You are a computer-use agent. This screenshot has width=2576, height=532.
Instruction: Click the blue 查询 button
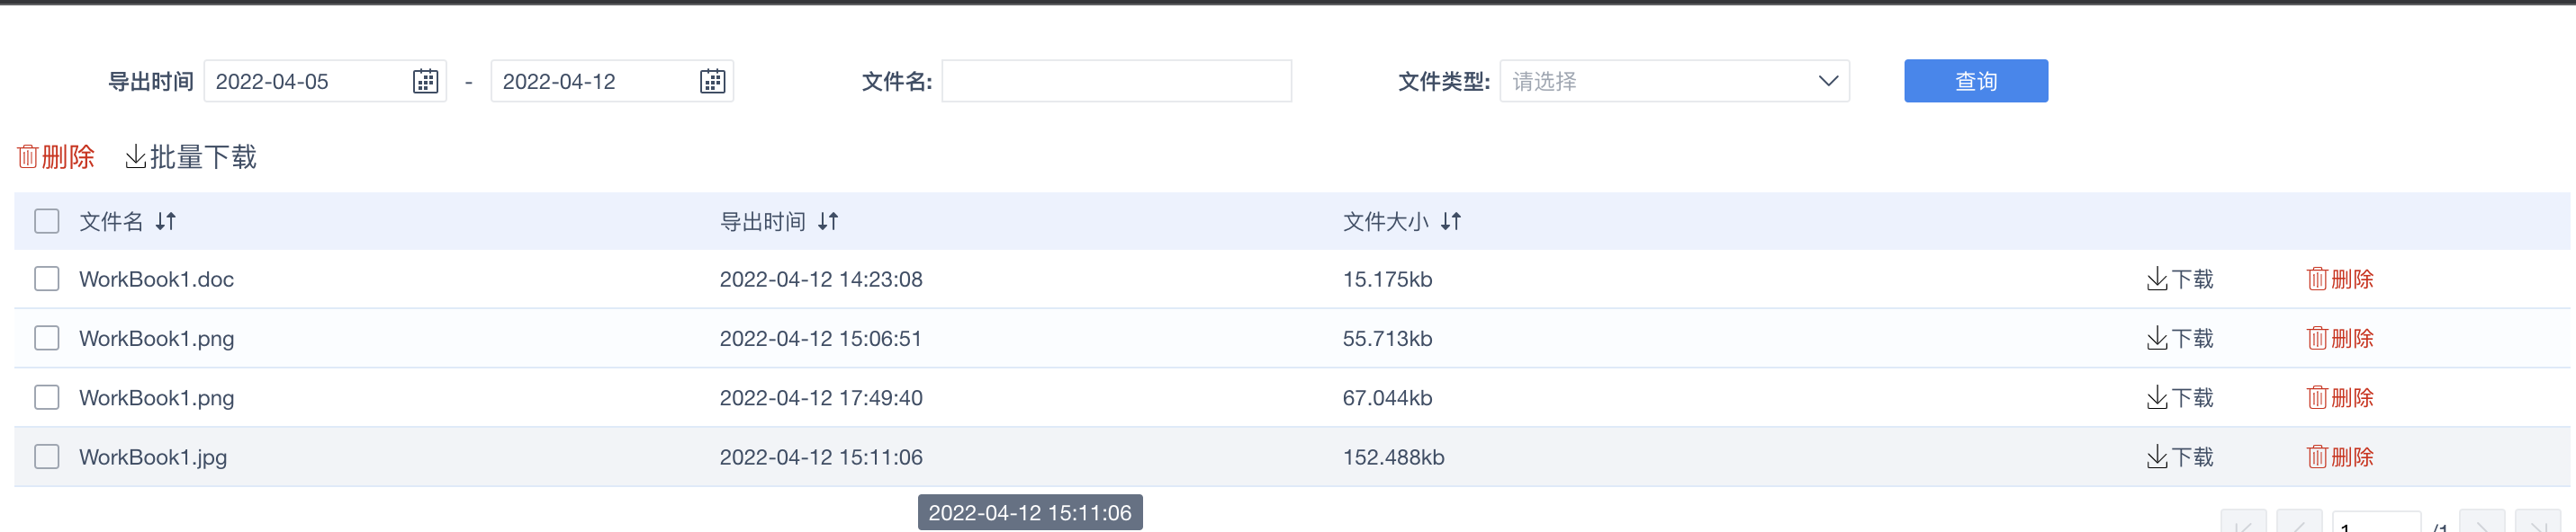[x=1975, y=81]
